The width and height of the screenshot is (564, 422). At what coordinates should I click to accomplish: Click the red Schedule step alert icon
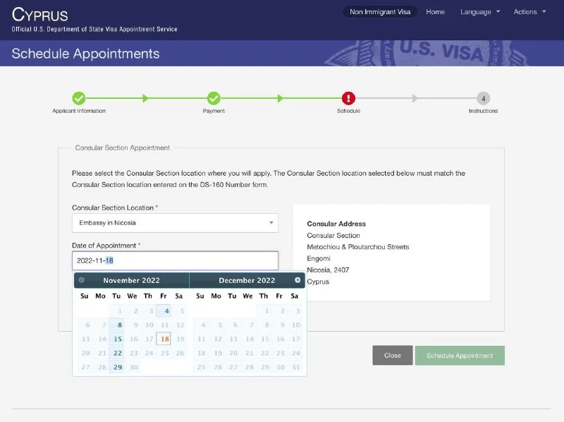(348, 98)
